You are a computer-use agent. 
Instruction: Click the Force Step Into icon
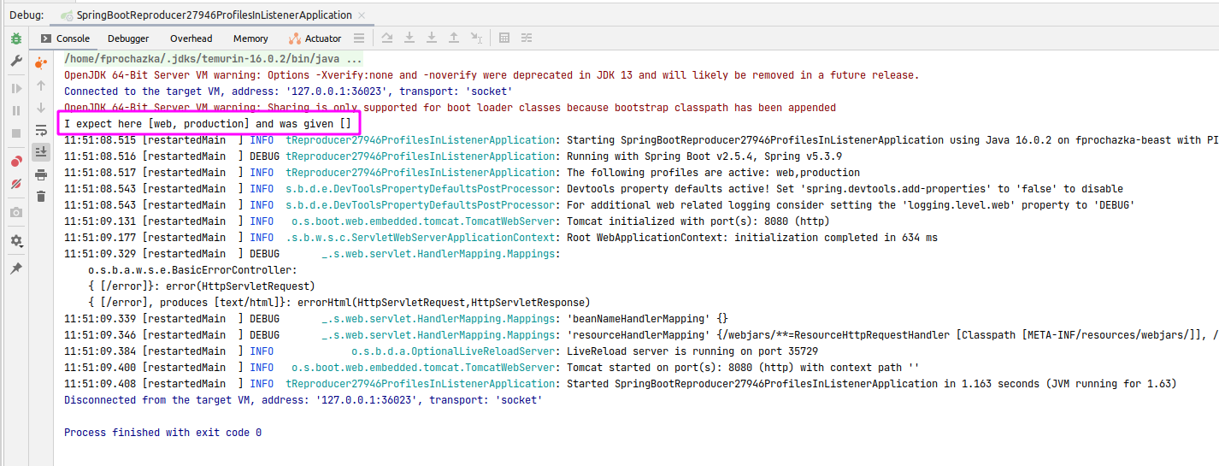click(432, 38)
